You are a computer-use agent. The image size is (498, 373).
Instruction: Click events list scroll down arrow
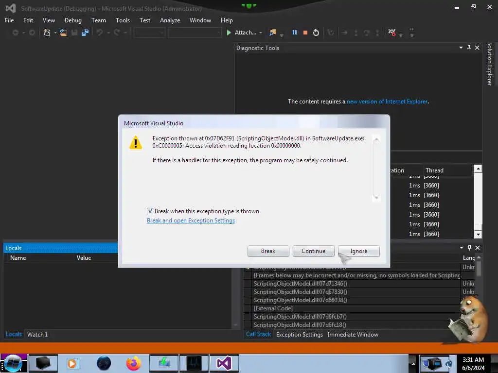click(x=478, y=235)
